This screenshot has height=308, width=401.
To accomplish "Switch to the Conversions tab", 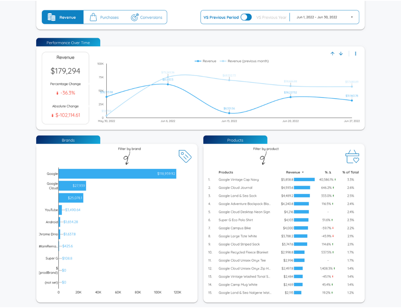I will click(151, 17).
